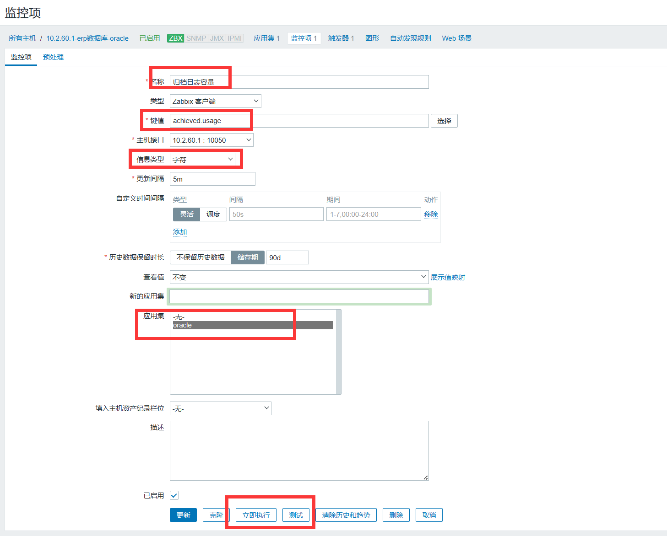Viewport: 667px width, 536px height.
Task: Click the JMX availability status icon
Action: coord(215,38)
